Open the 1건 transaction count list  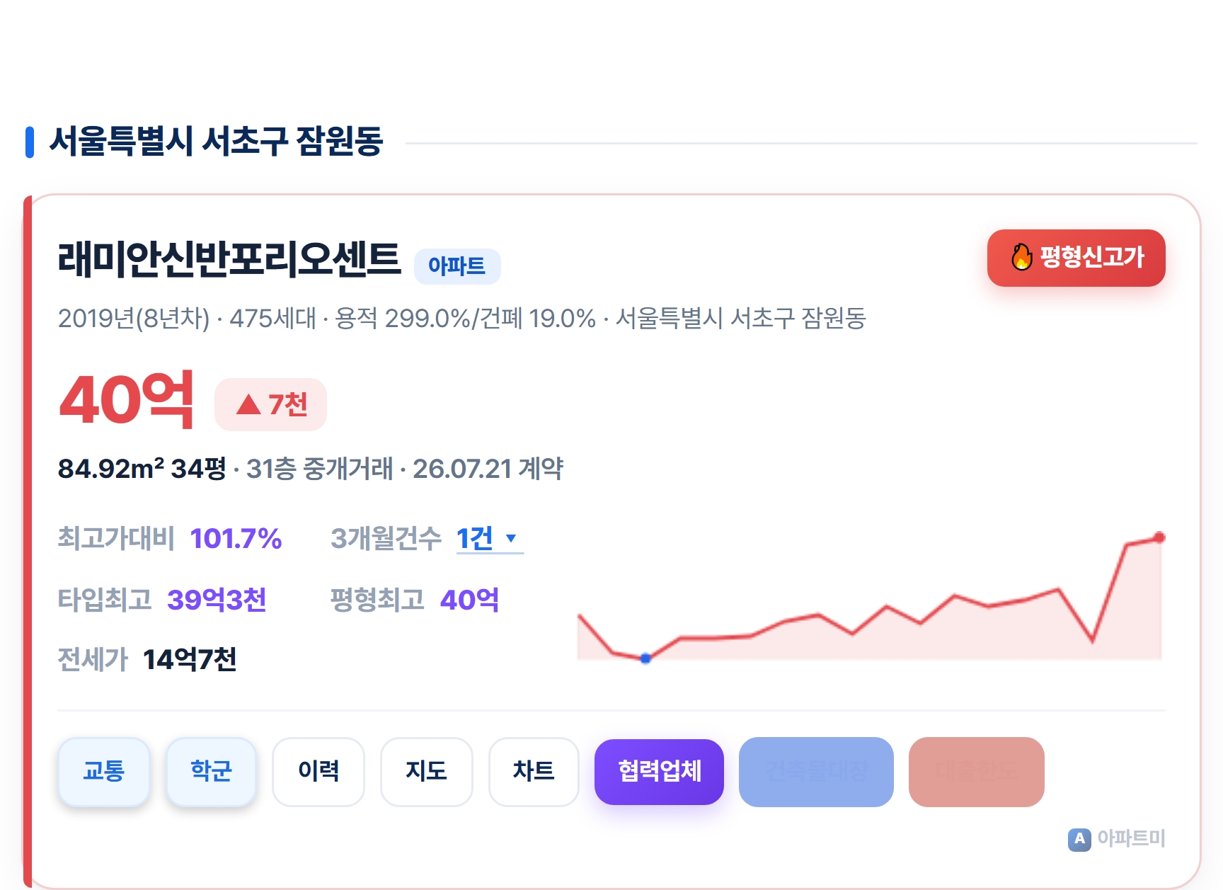[x=490, y=539]
